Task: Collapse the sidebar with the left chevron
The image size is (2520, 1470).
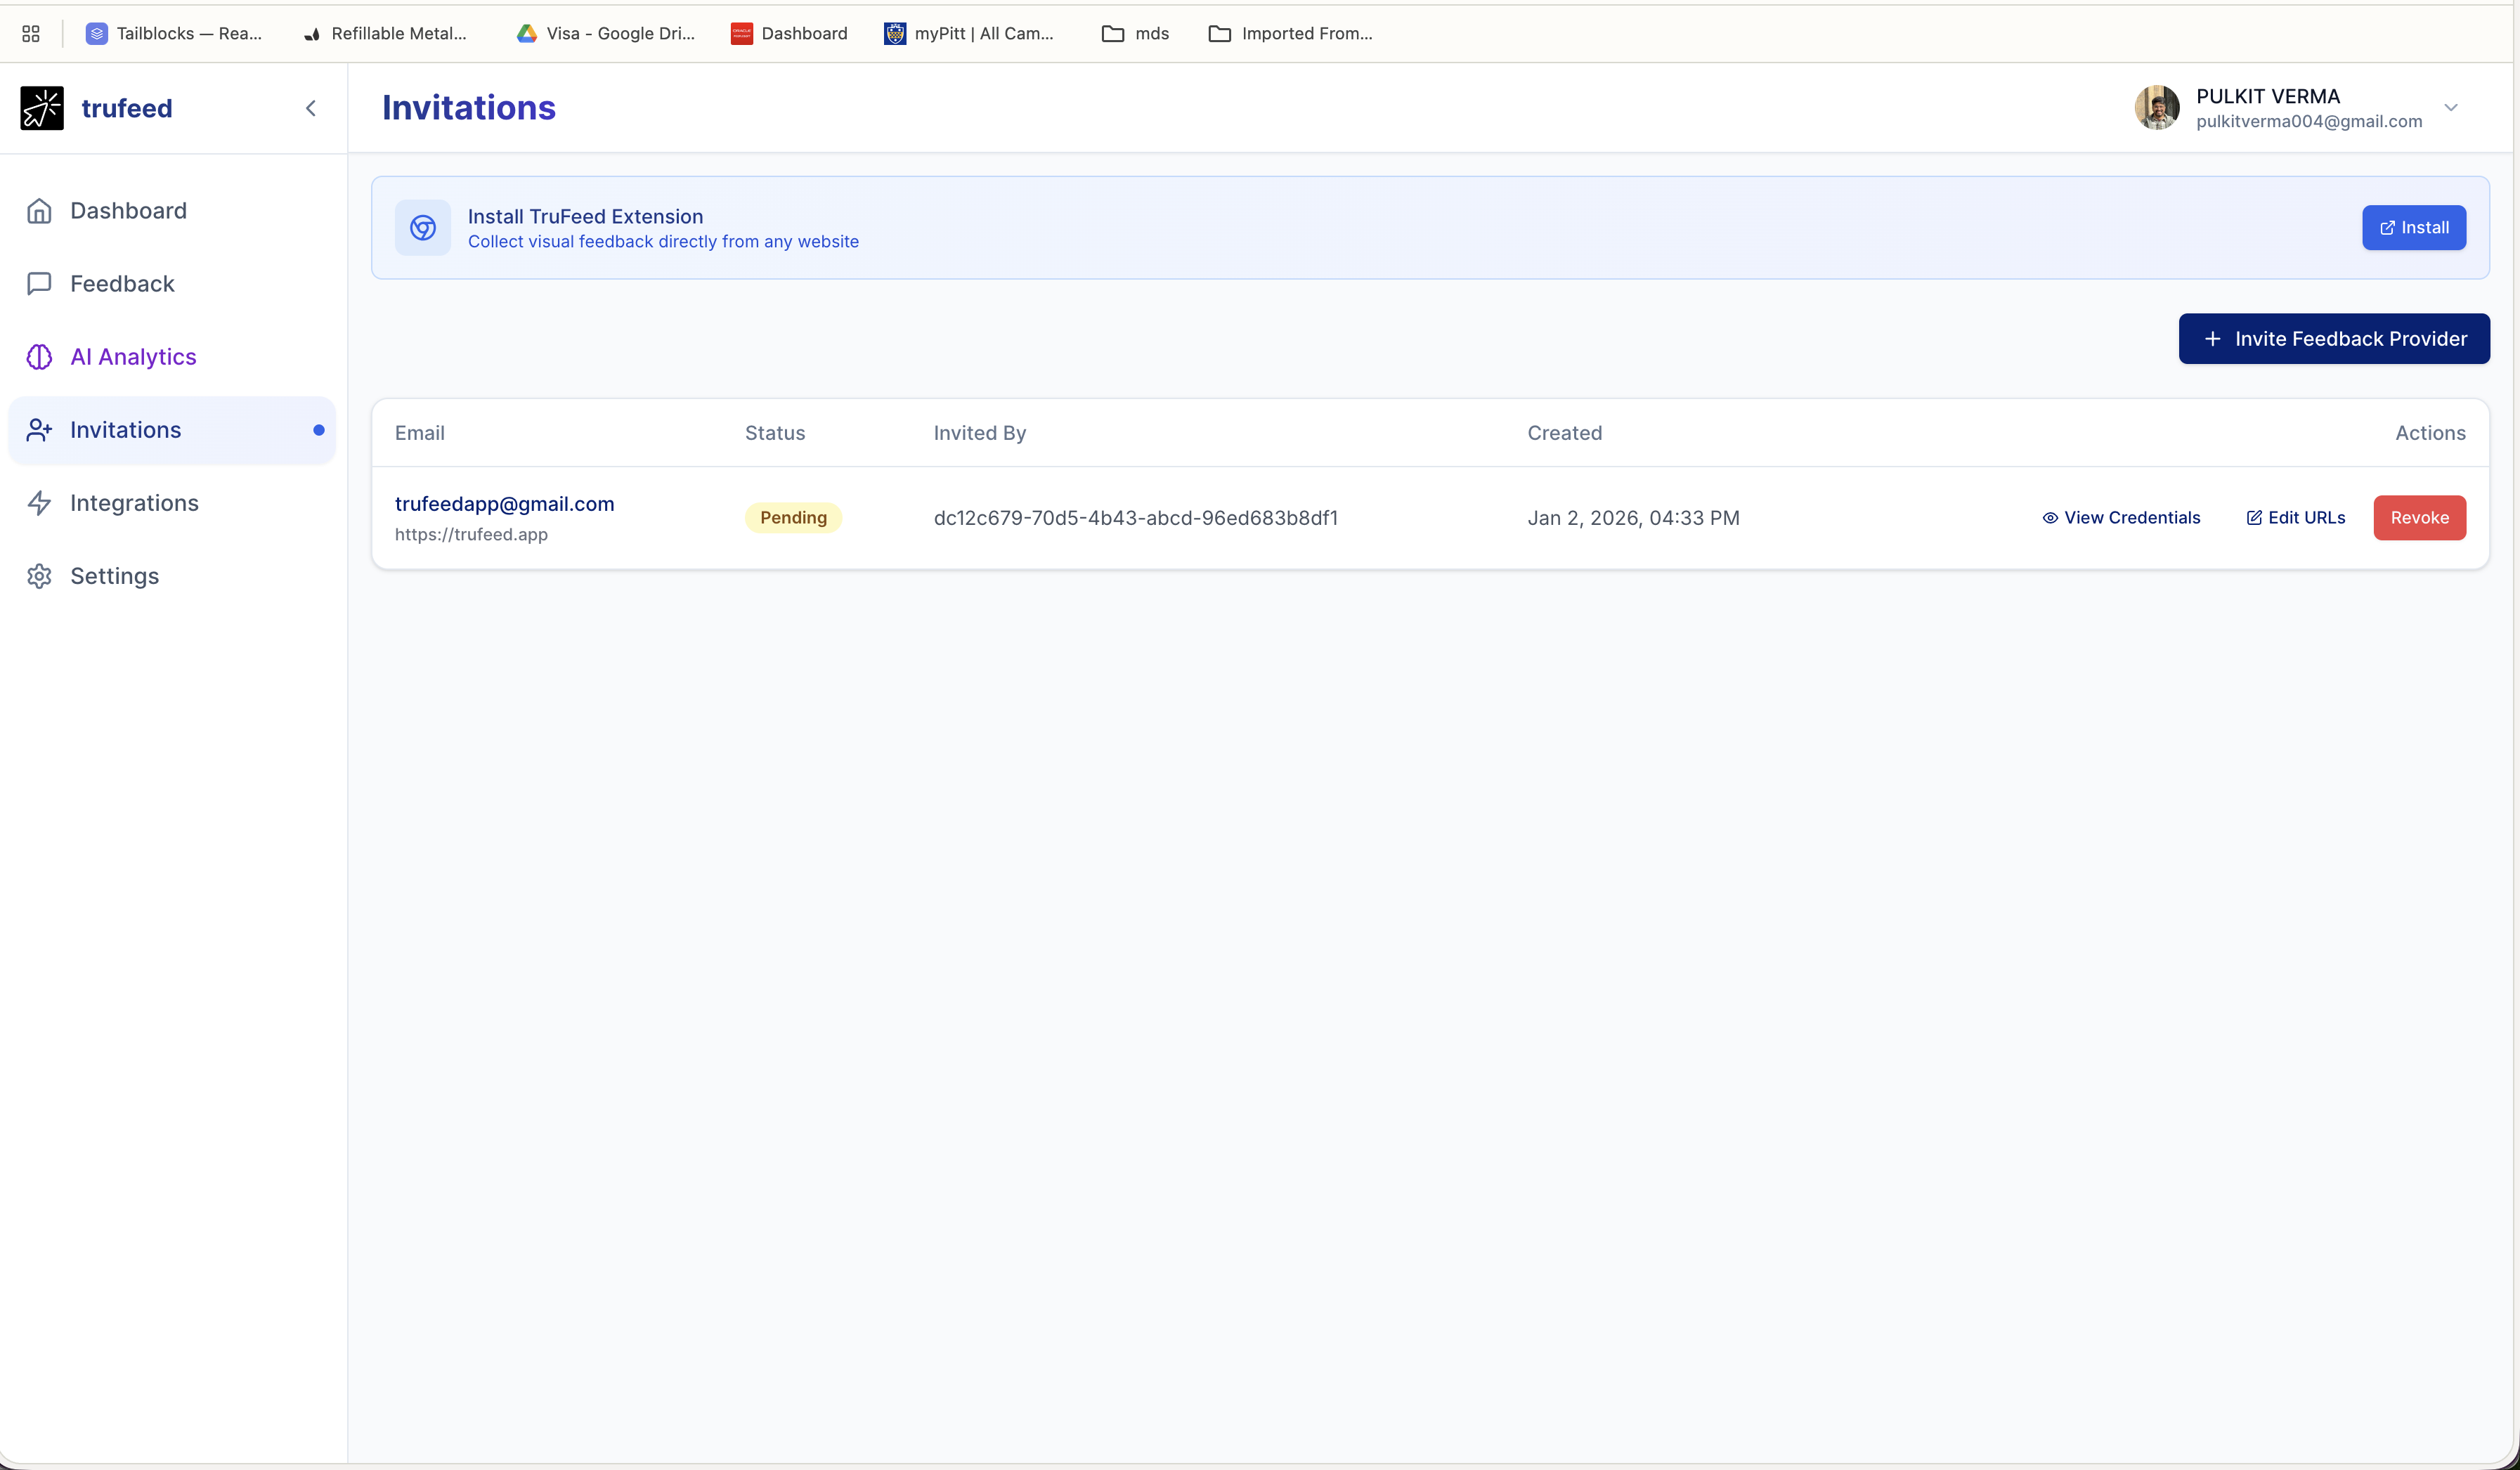Action: click(x=311, y=108)
